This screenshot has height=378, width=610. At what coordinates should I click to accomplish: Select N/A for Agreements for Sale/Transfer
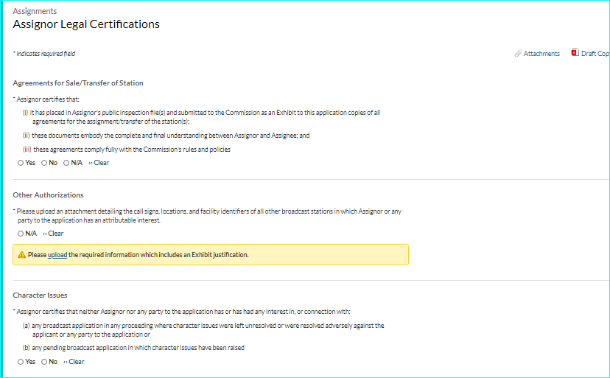click(66, 163)
